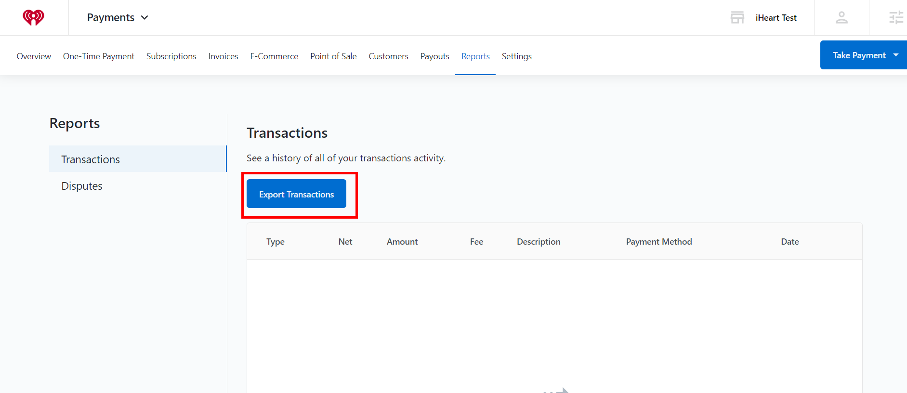
Task: Open the Payouts tab
Action: point(434,56)
